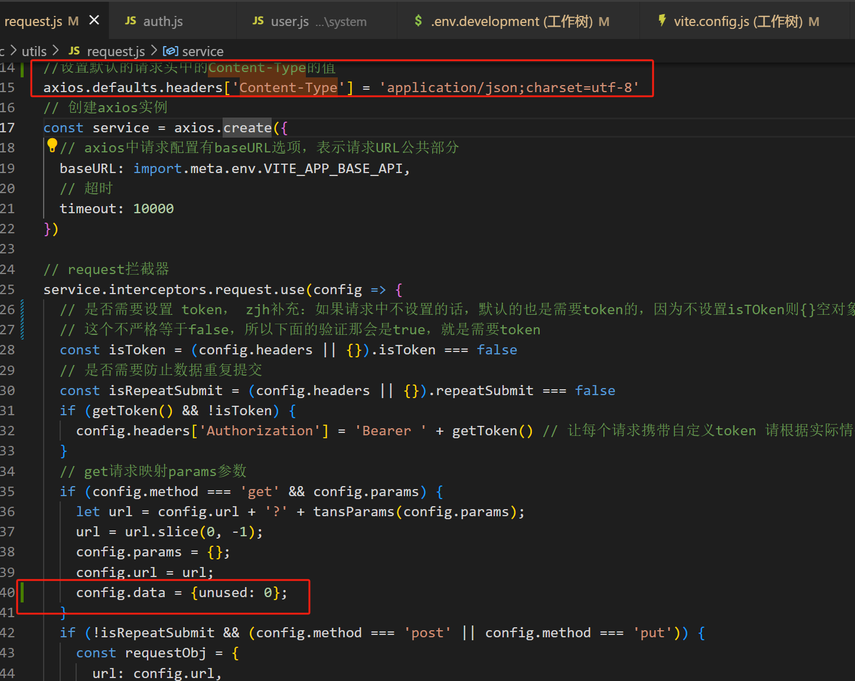
Task: Click the JS icon on the auth.js tab
Action: click(x=130, y=21)
